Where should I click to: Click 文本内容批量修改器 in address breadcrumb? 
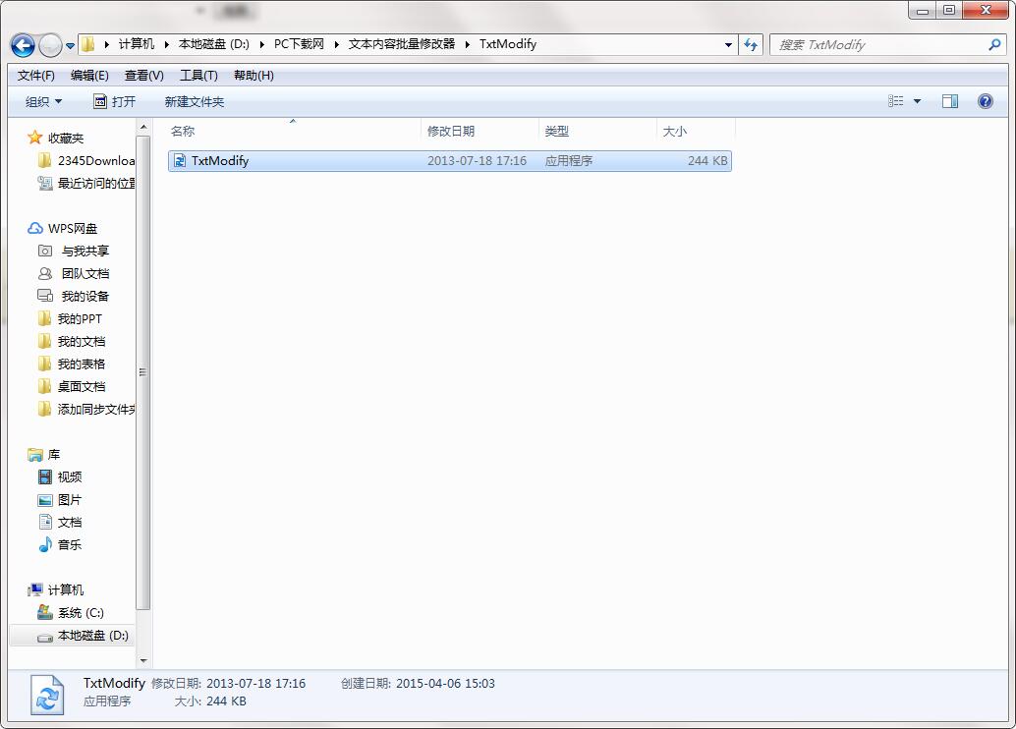(402, 44)
